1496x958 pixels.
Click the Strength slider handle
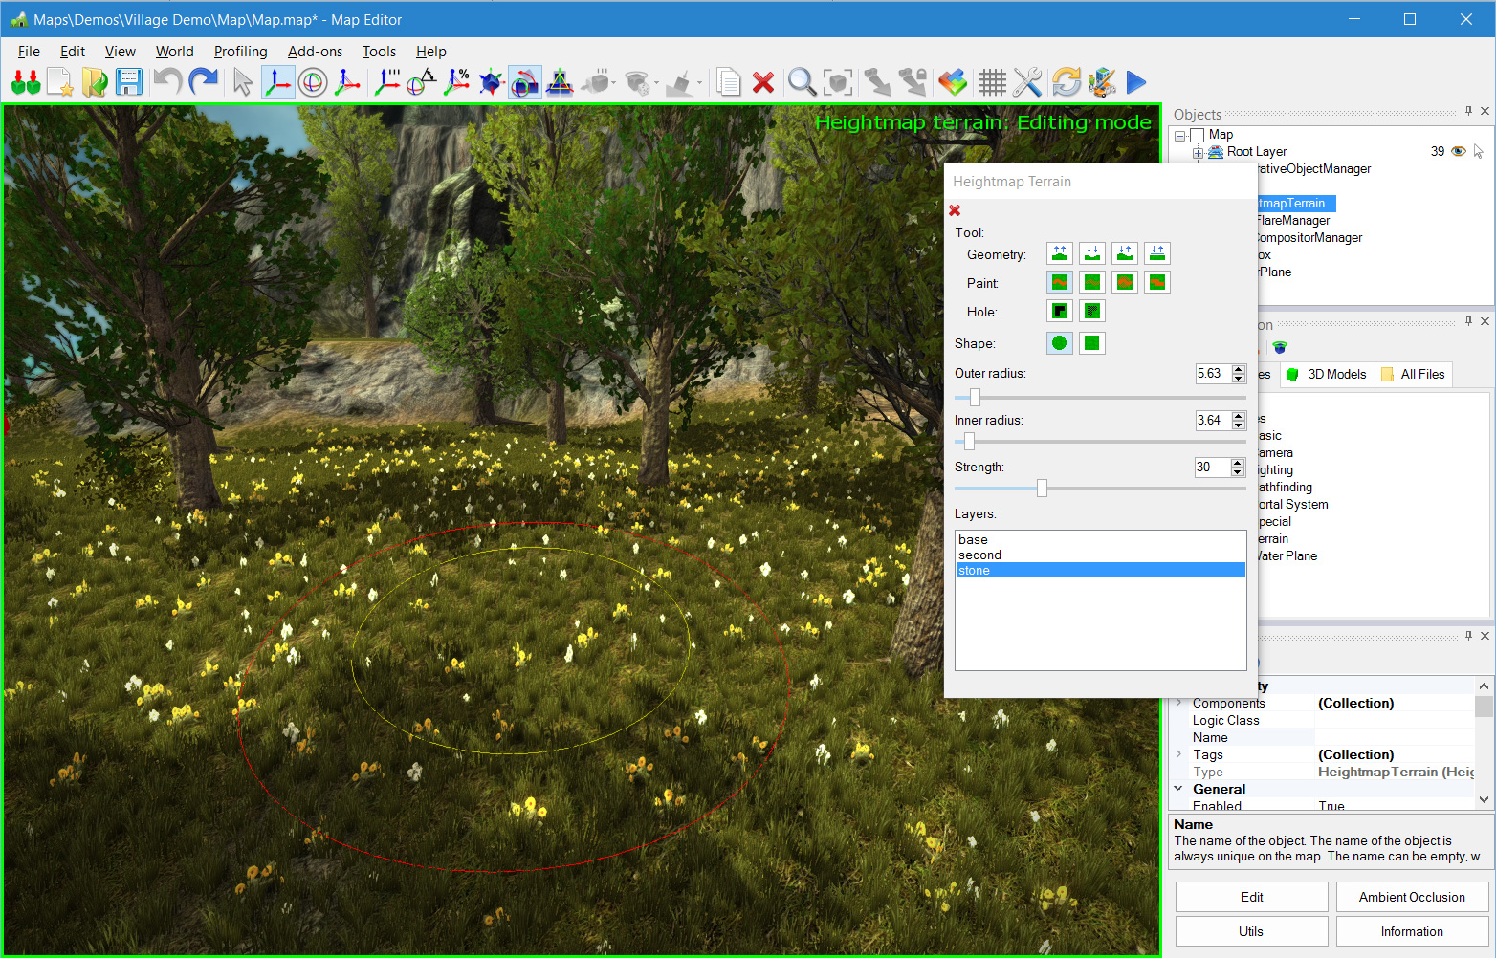coord(1042,489)
